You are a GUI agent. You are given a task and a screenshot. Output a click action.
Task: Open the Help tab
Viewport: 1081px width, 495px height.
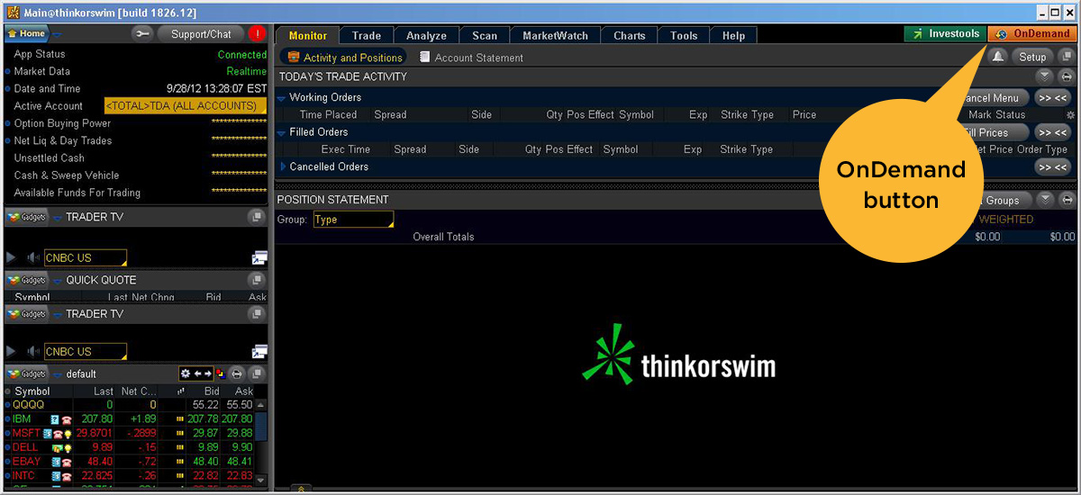[734, 35]
